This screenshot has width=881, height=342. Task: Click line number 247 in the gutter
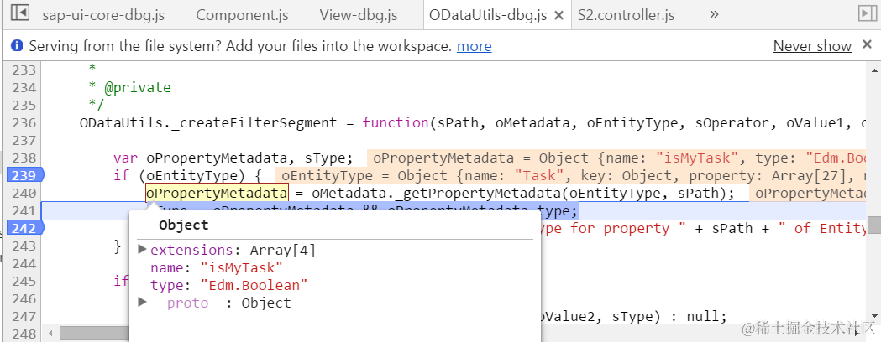[24, 316]
